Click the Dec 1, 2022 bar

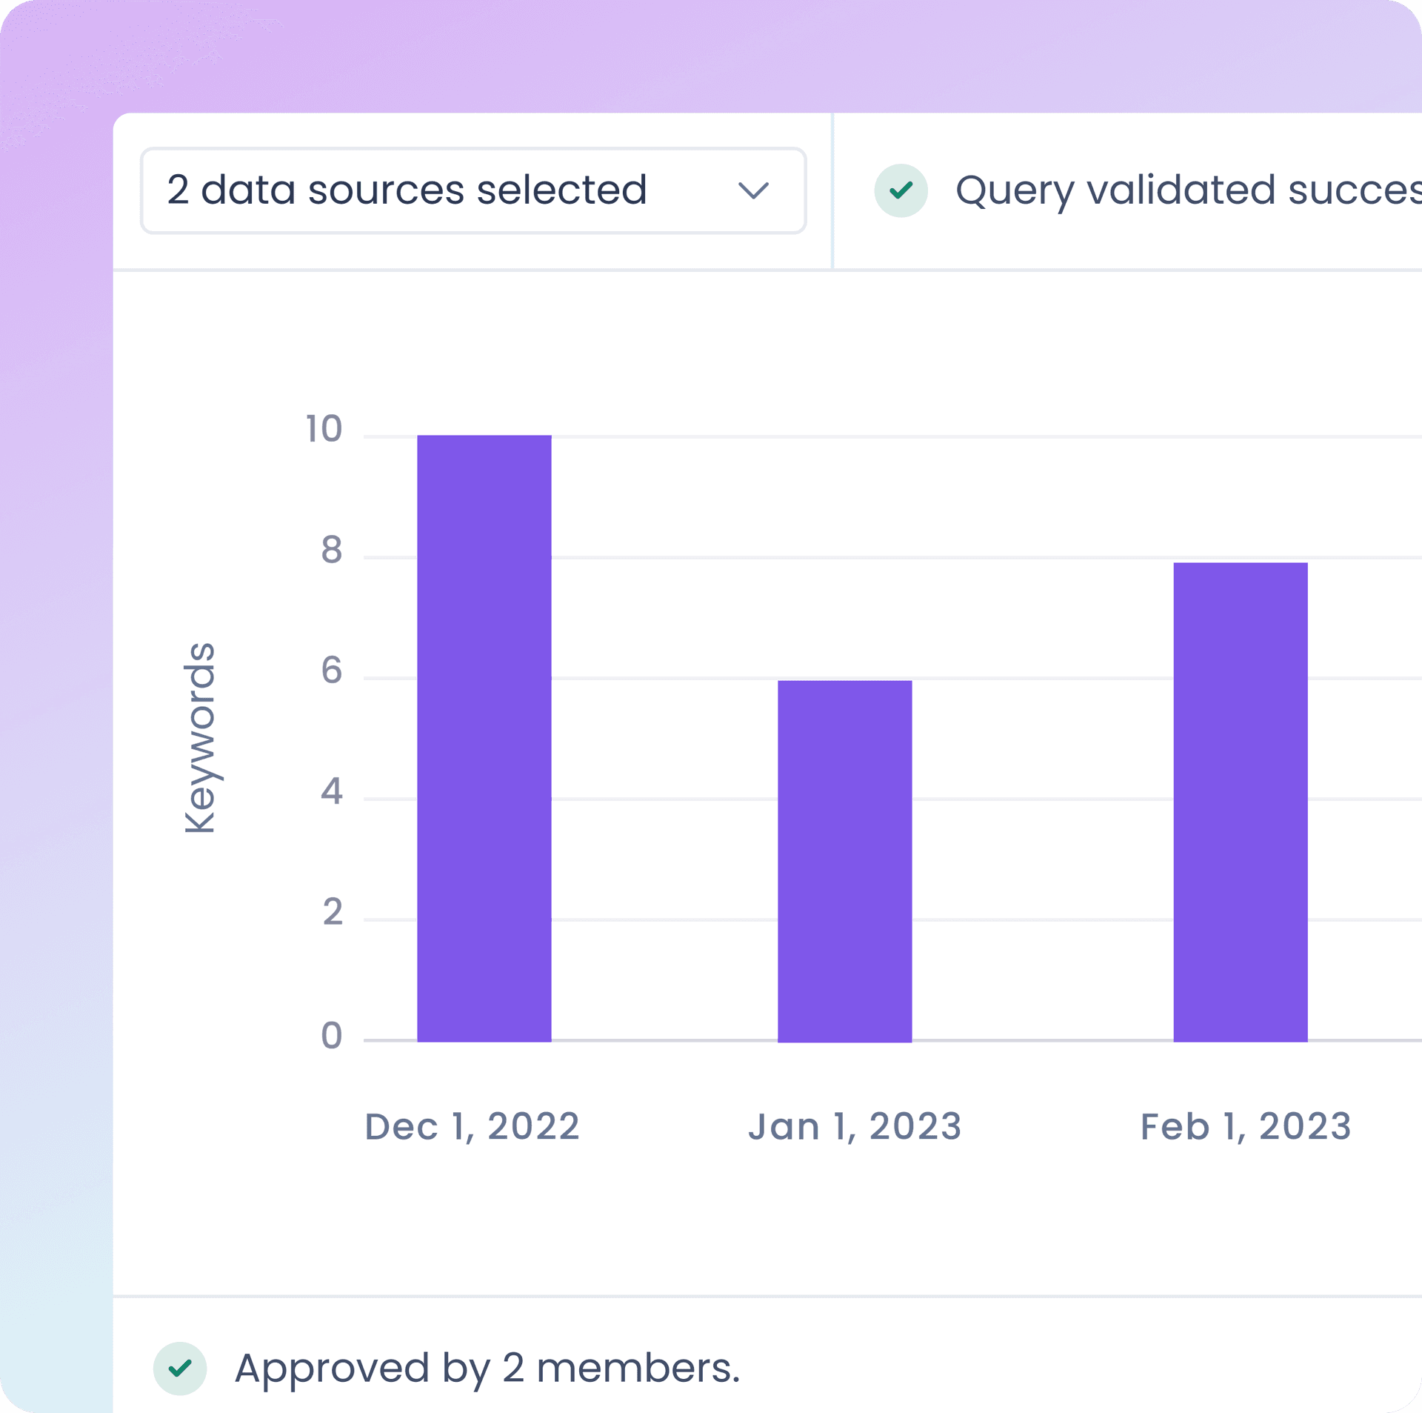point(484,738)
